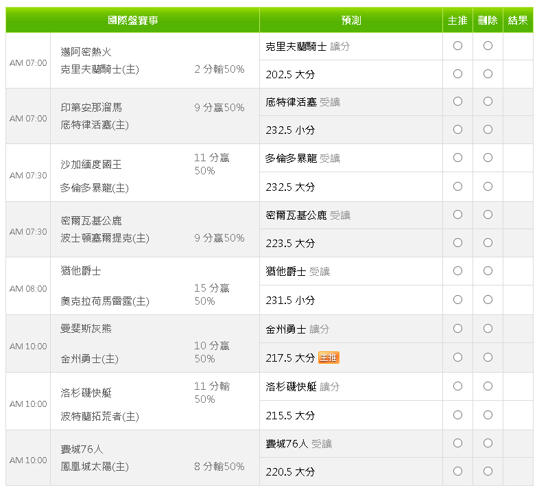Click the 8 分輸50% handicap text
Image resolution: width=537 pixels, height=490 pixels.
[x=219, y=467]
